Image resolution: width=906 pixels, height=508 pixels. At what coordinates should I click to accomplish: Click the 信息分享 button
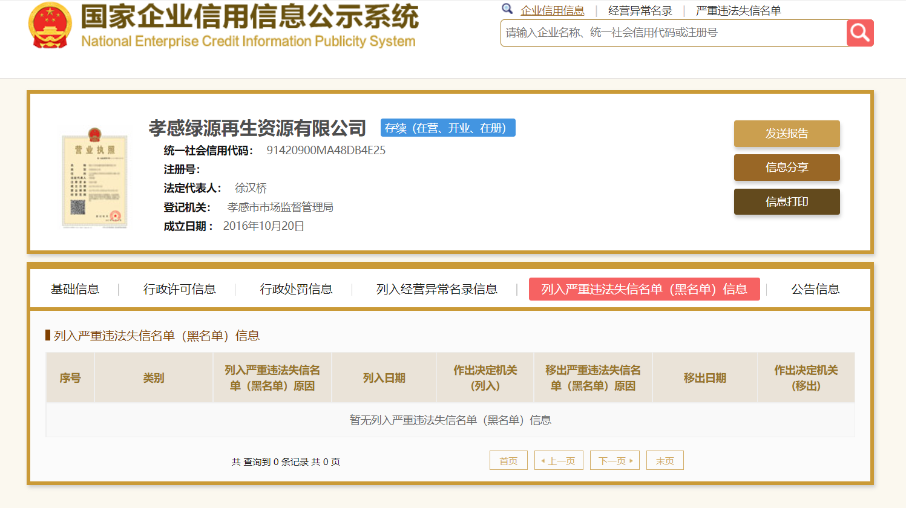coord(787,168)
